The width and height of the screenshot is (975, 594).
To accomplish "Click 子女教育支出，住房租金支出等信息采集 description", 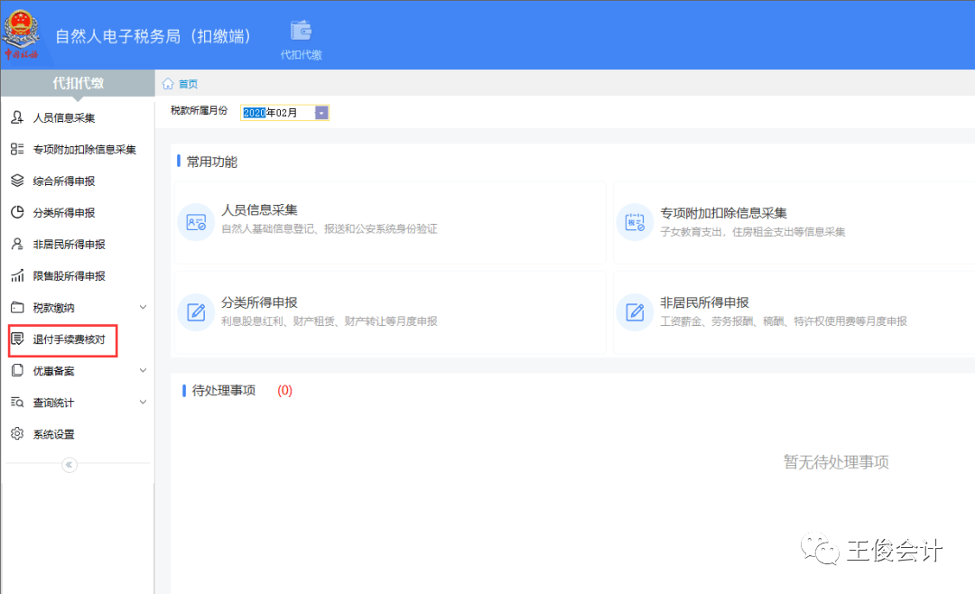I will [x=752, y=232].
